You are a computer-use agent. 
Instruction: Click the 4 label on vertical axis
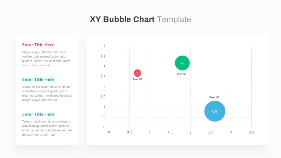point(104,47)
